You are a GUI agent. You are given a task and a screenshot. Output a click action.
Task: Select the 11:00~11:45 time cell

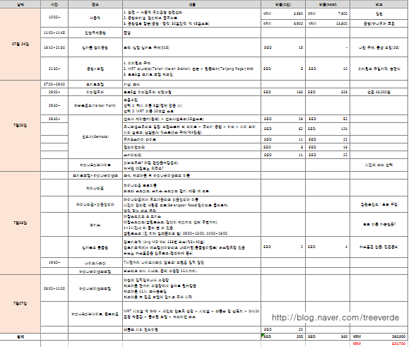click(54, 33)
